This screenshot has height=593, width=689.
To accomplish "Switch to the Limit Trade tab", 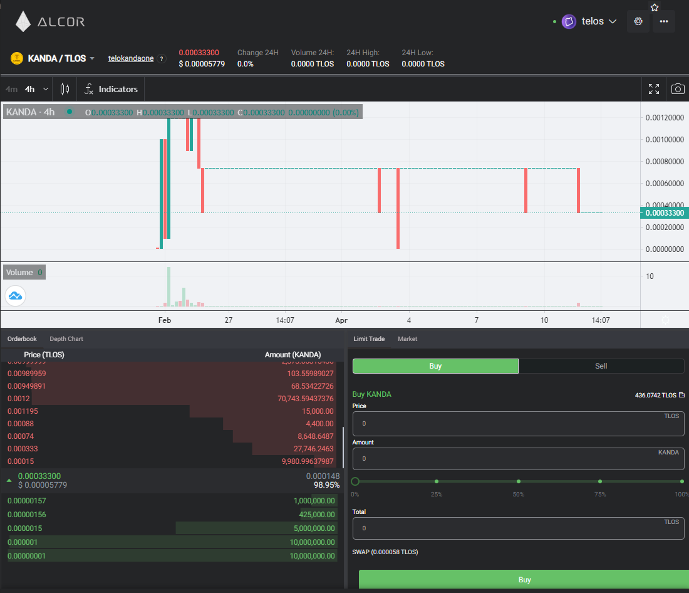I will (369, 338).
